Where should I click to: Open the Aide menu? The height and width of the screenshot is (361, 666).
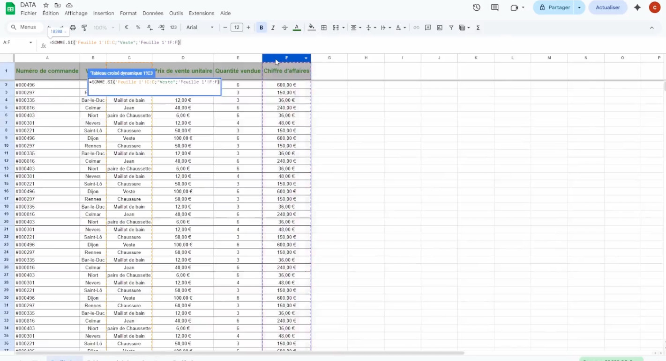coord(225,13)
